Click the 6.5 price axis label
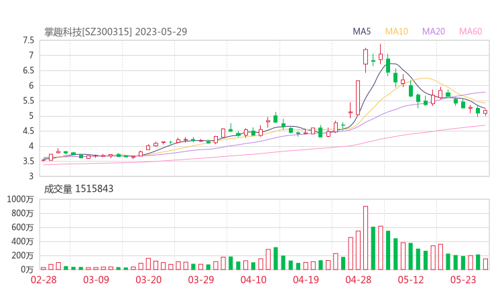Image resolution: width=496 pixels, height=295 pixels. point(28,70)
